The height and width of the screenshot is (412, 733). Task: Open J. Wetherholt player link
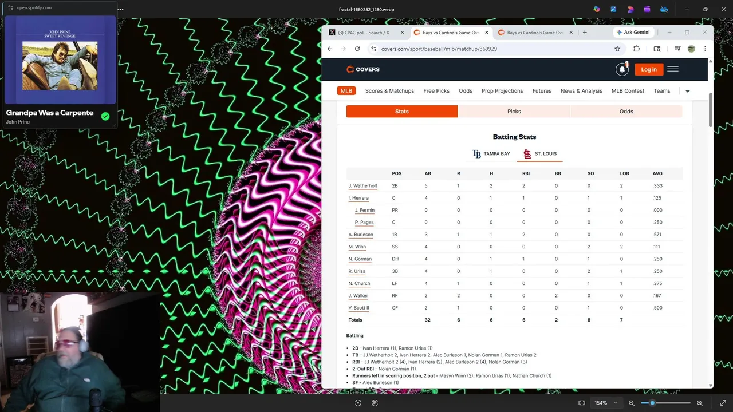click(x=362, y=186)
